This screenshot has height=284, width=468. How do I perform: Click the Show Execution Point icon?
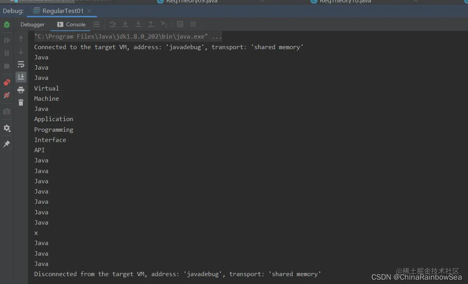[97, 24]
